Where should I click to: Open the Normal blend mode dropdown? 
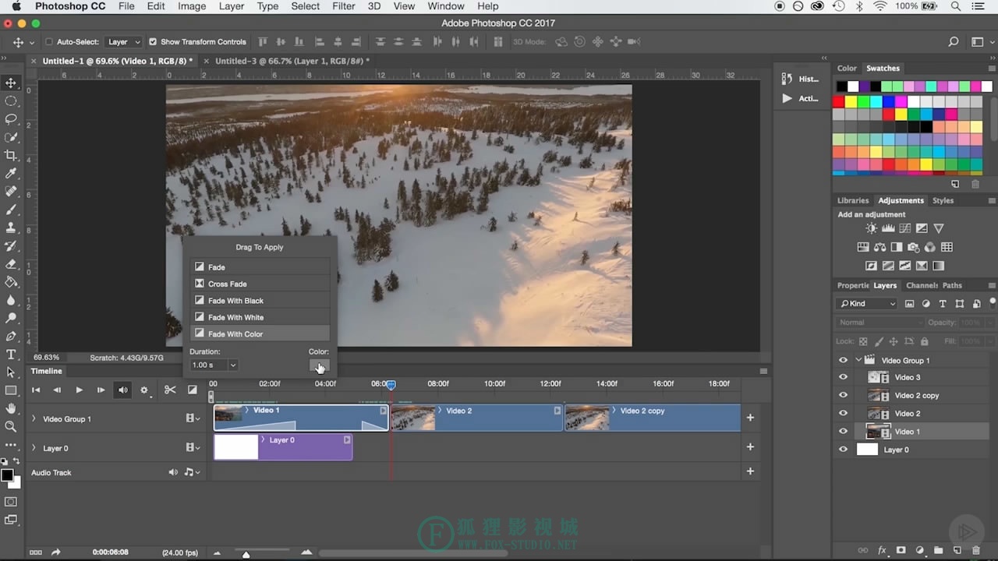click(879, 323)
